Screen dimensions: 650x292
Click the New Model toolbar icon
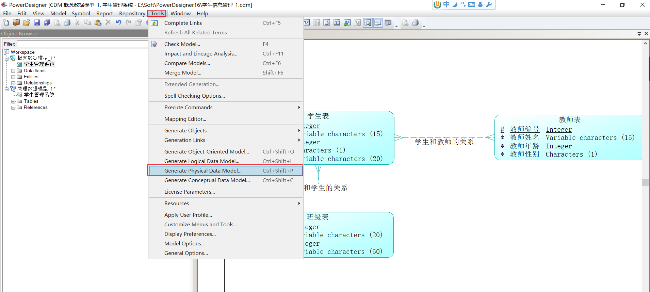click(x=6, y=22)
